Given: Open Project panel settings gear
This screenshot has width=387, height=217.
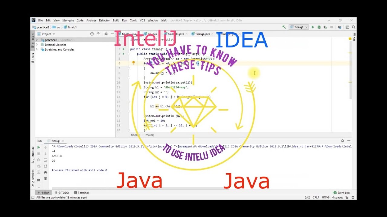Looking at the screenshot, I should (106, 34).
